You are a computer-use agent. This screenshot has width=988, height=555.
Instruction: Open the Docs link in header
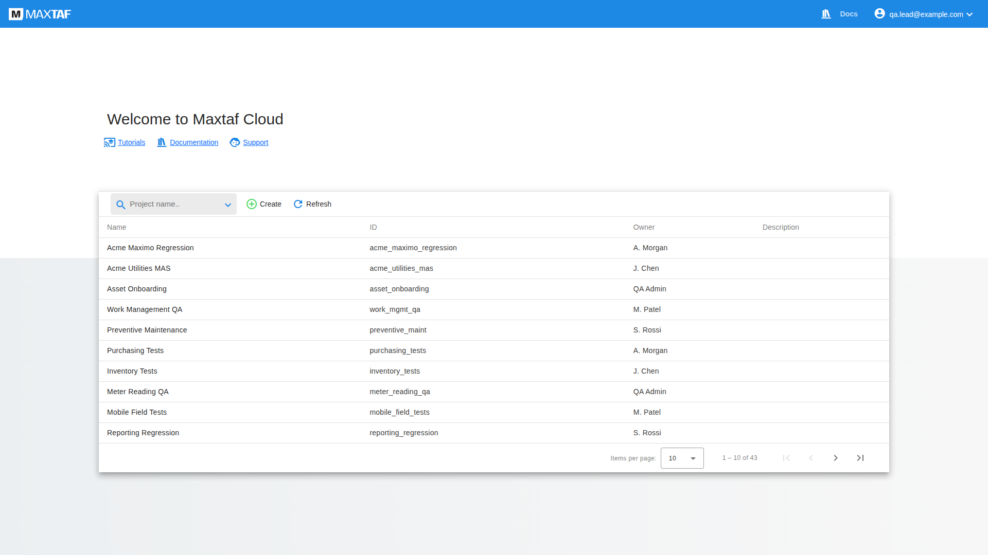coord(849,14)
